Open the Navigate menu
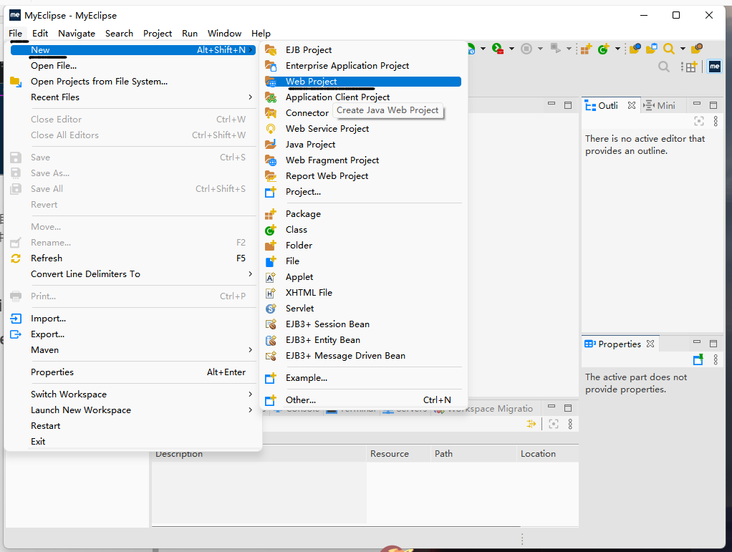The image size is (732, 552). (x=77, y=33)
